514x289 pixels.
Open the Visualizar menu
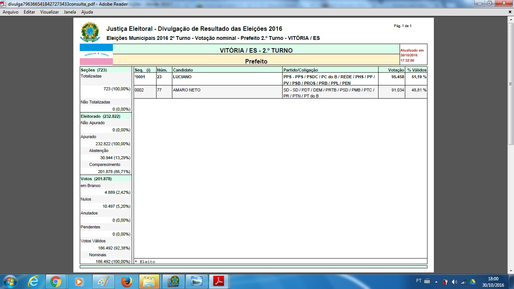click(x=49, y=12)
